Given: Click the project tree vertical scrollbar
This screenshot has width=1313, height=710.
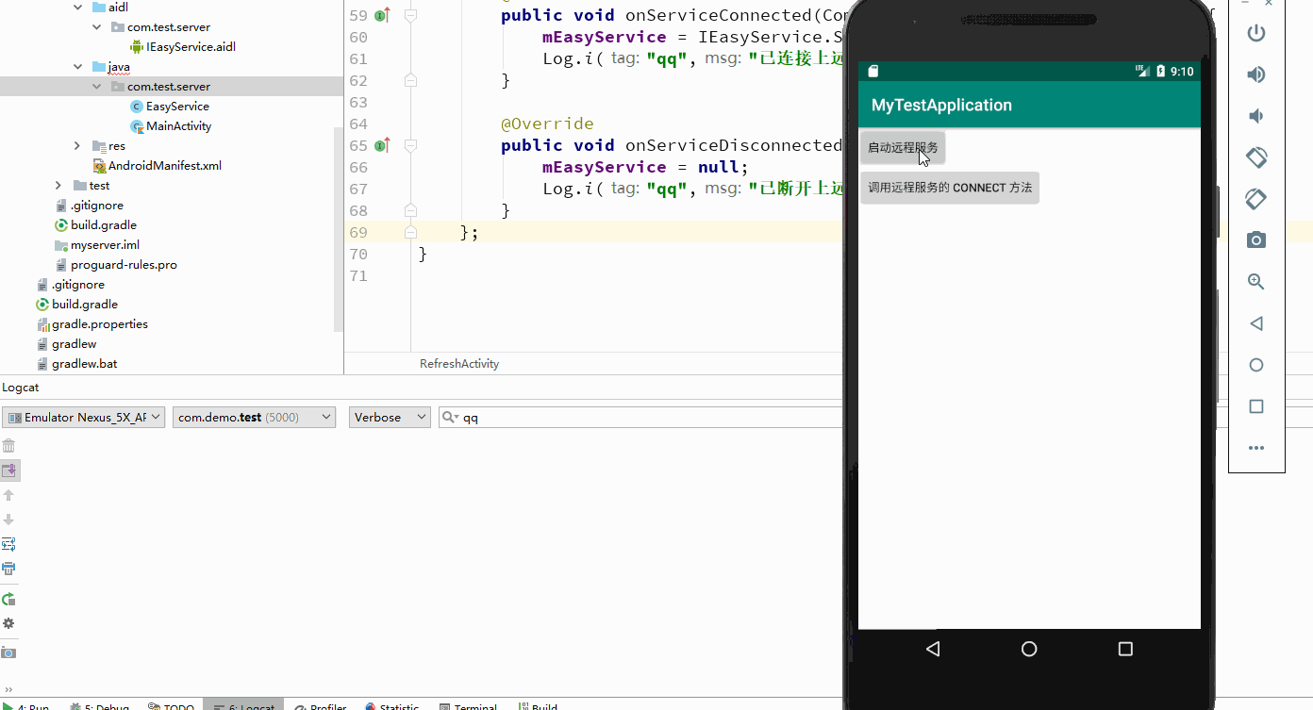Looking at the screenshot, I should point(340,229).
